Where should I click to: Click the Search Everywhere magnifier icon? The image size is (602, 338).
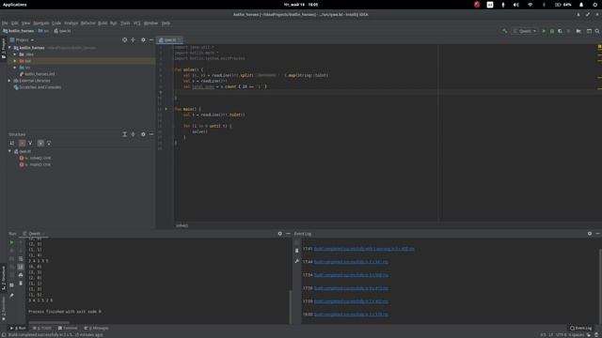click(597, 31)
